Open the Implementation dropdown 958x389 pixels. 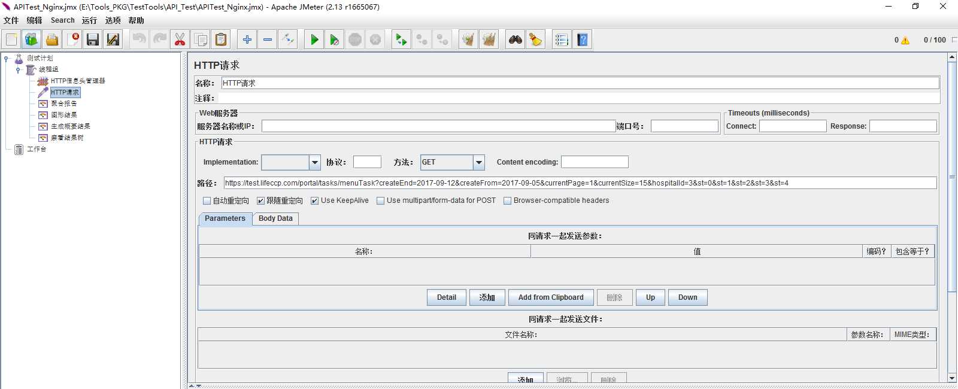(x=315, y=162)
